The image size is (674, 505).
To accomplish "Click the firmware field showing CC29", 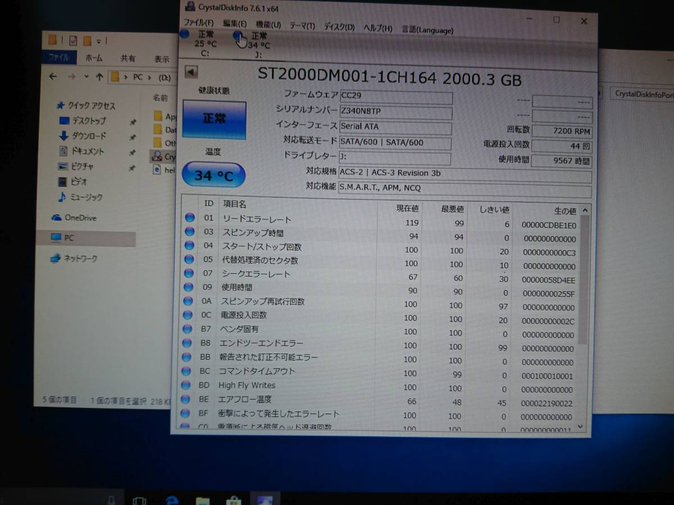I will 395,98.
